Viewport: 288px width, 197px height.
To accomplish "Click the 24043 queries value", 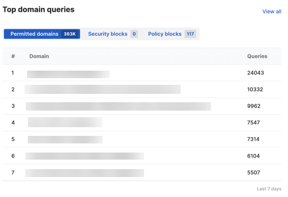I will [256, 73].
